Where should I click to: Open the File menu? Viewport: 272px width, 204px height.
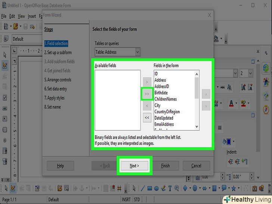pos(4,16)
